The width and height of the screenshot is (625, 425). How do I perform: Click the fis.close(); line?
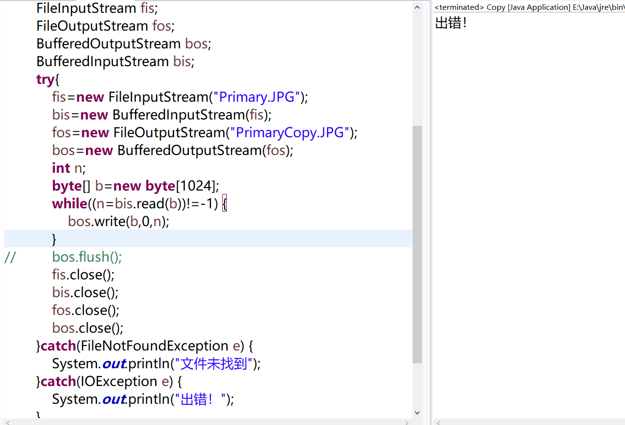click(83, 274)
